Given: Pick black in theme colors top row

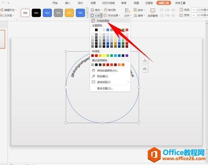Looking at the screenshot, I should [x=96, y=30].
